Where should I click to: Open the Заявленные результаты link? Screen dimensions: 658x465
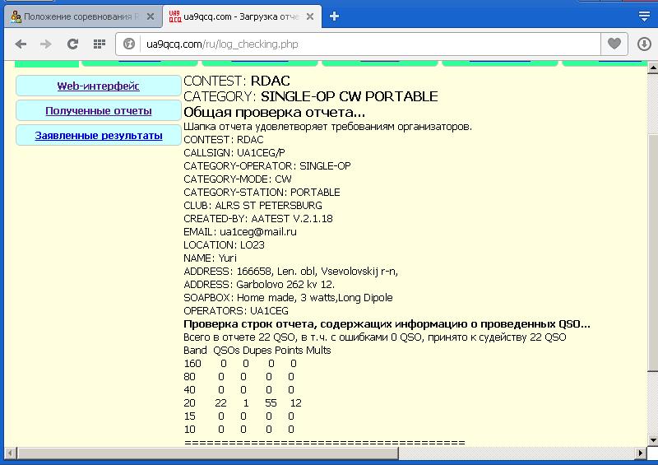(x=98, y=136)
